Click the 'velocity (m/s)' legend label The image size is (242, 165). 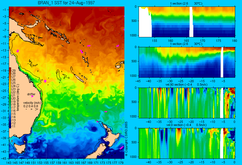tap(32, 103)
